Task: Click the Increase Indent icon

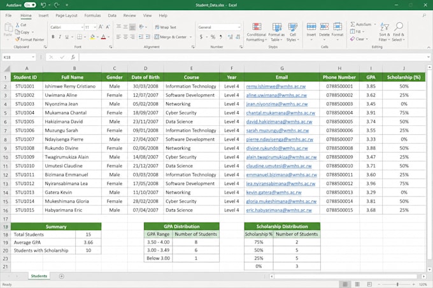Action: click(x=148, y=37)
